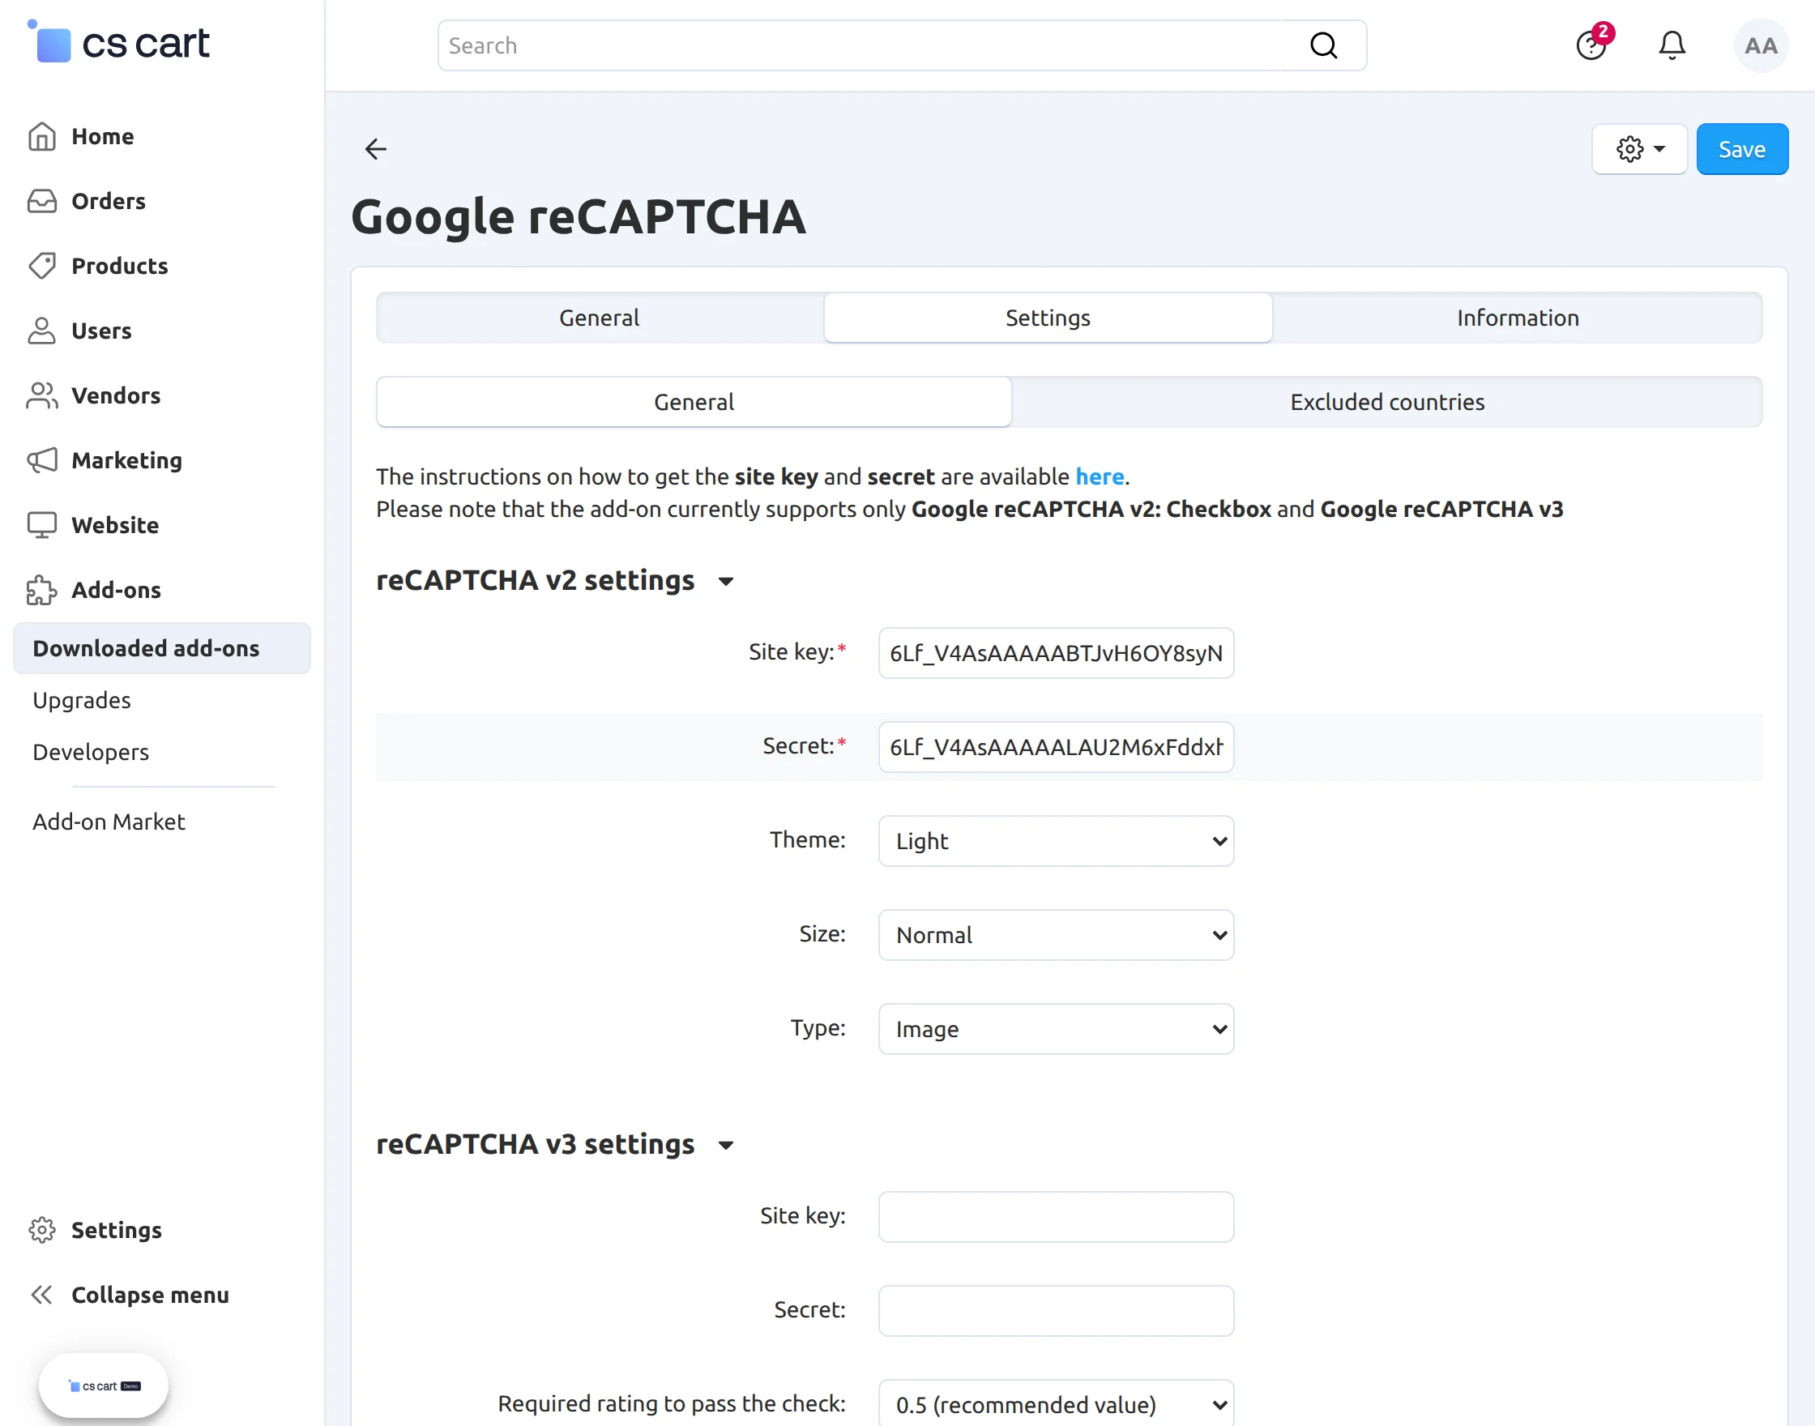The image size is (1815, 1426).
Task: Follow the 'here' instructions link
Action: click(1099, 476)
